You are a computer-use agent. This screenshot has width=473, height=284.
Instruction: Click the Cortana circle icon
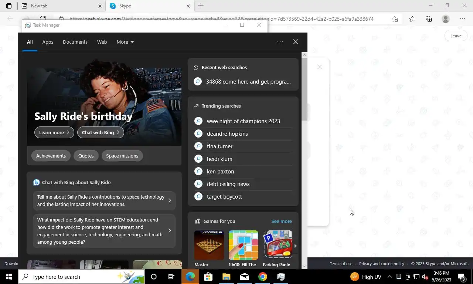point(154,277)
